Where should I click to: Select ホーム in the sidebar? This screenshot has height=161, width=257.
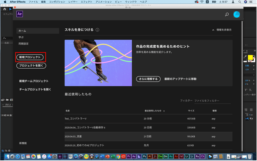pyautogui.click(x=38, y=31)
